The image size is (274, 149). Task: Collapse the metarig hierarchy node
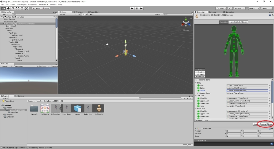(5, 28)
